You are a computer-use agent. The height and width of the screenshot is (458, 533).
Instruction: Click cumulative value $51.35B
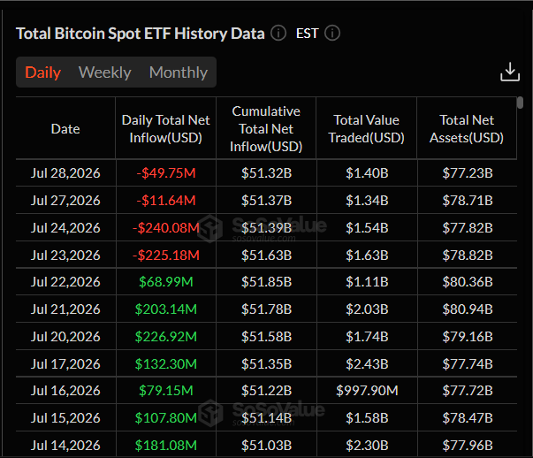[x=267, y=363]
